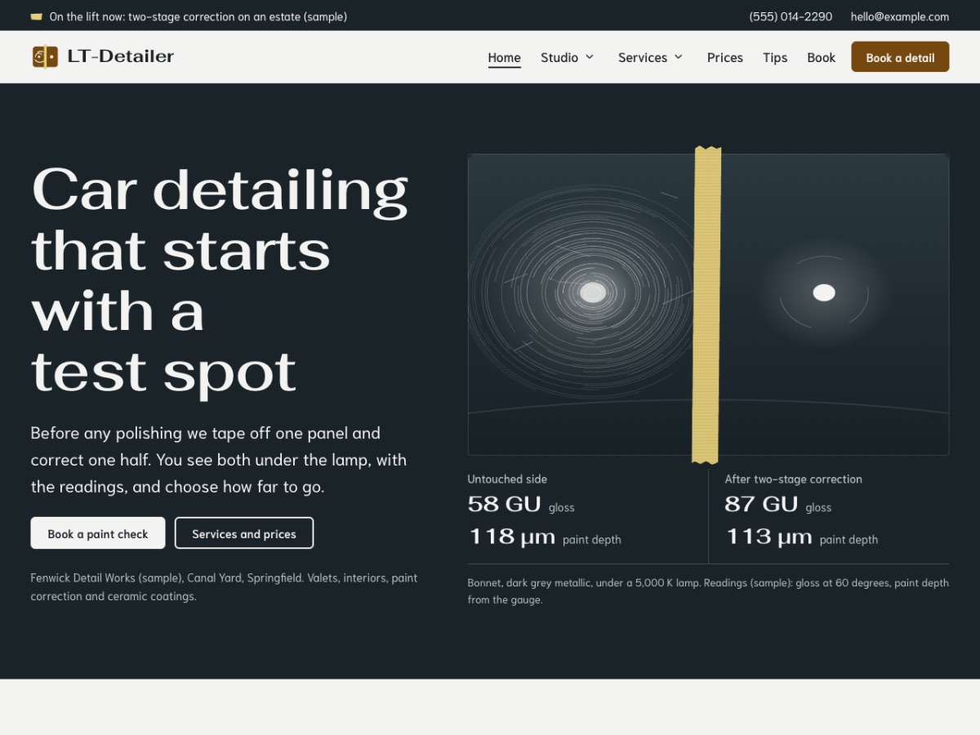The height and width of the screenshot is (735, 980).
Task: Click the Fenwick Detail Works address text
Action: 225,587
